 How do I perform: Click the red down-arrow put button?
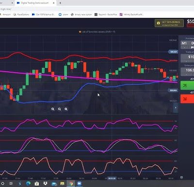point(187,99)
